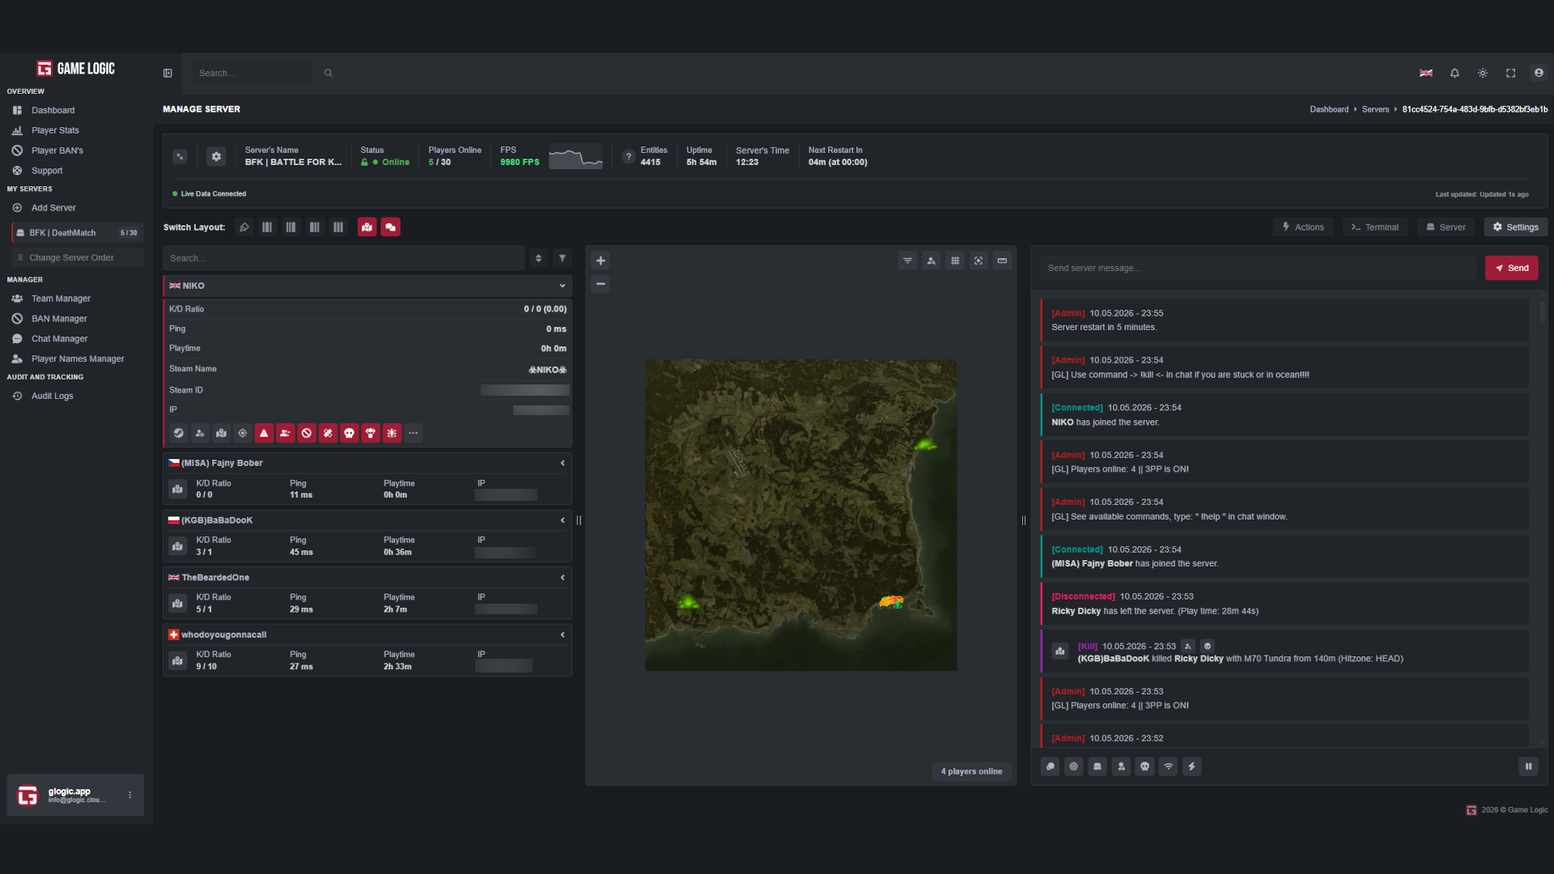Click the heal bandage icon for NIKO
Screen dimensions: 1554x874
pyautogui.click(x=328, y=433)
